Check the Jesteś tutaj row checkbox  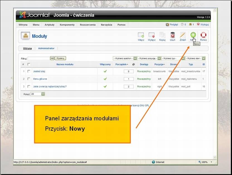(x=29, y=71)
